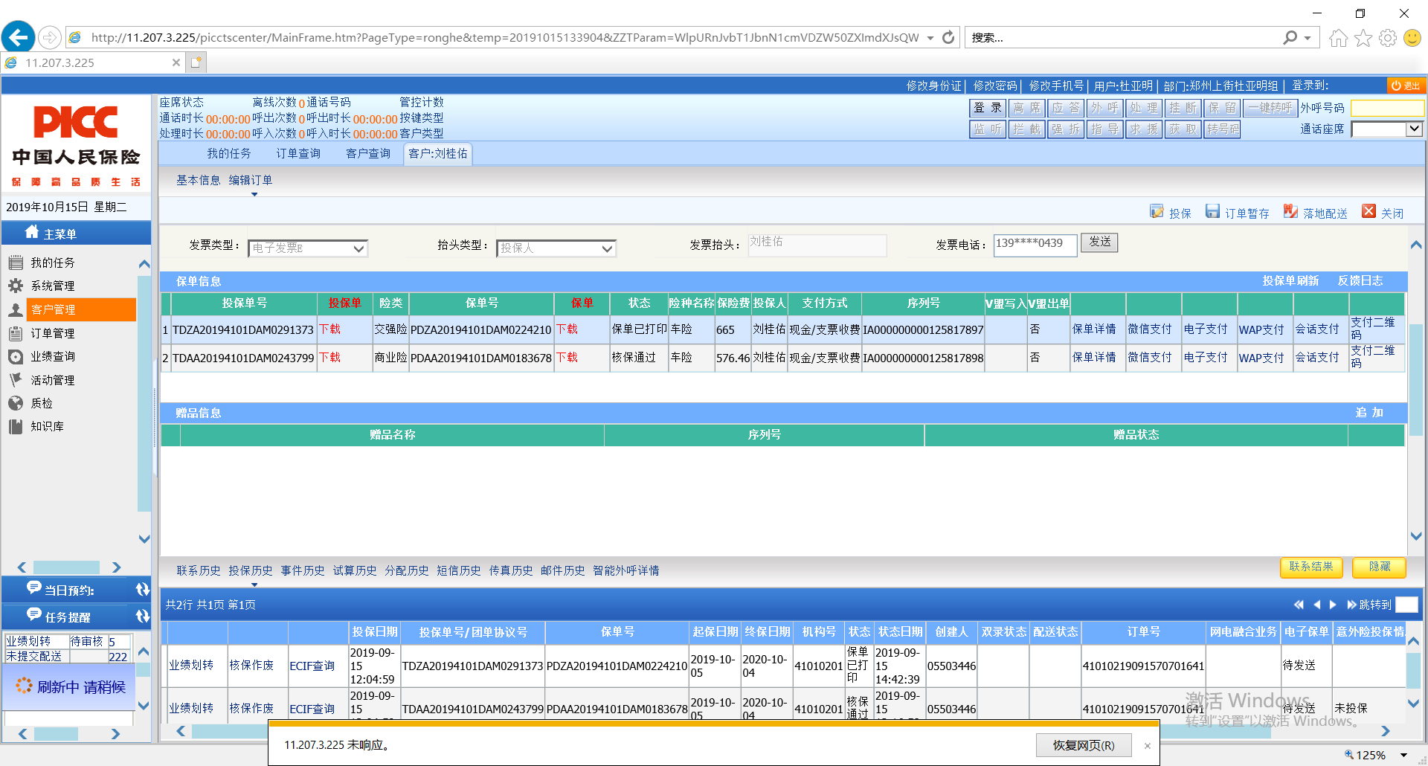Image resolution: width=1428 pixels, height=766 pixels.
Task: Expand the 通话座席 dropdown
Action: [1414, 129]
